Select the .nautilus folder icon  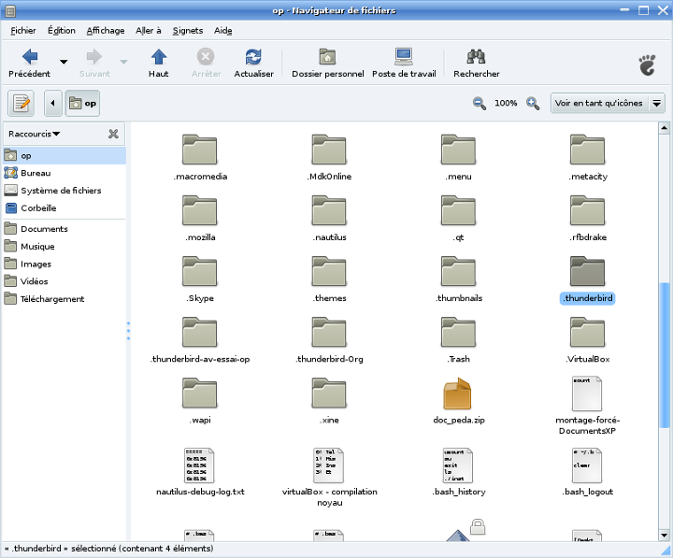329,210
